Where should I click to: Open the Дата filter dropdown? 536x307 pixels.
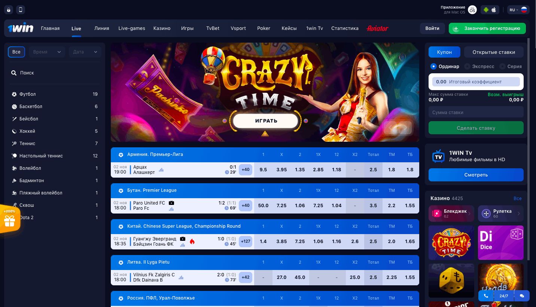click(85, 52)
